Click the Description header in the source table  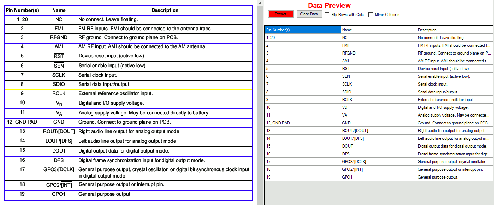[165, 11]
